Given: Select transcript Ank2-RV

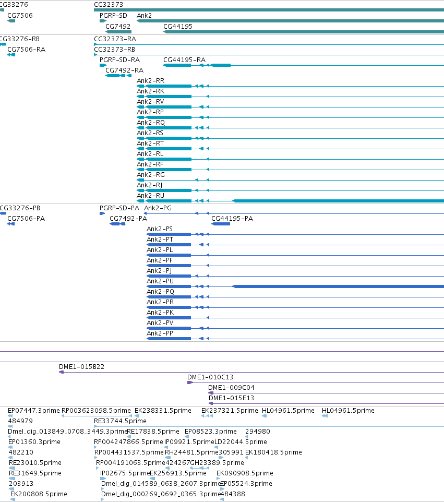Looking at the screenshot, I should pyautogui.click(x=150, y=102).
